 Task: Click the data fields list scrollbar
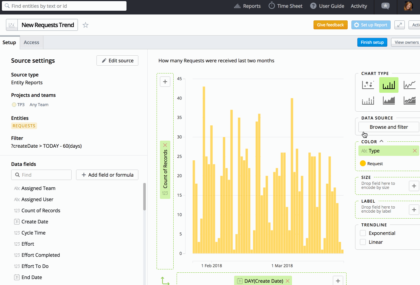pyautogui.click(x=144, y=197)
